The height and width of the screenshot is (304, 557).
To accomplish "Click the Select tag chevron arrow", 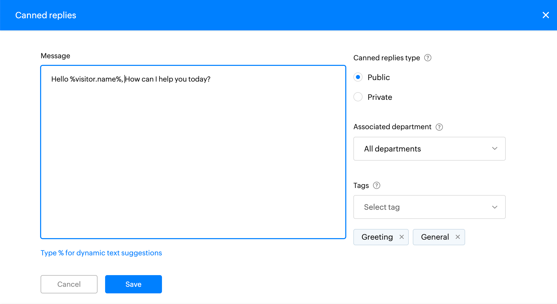I will [x=495, y=207].
